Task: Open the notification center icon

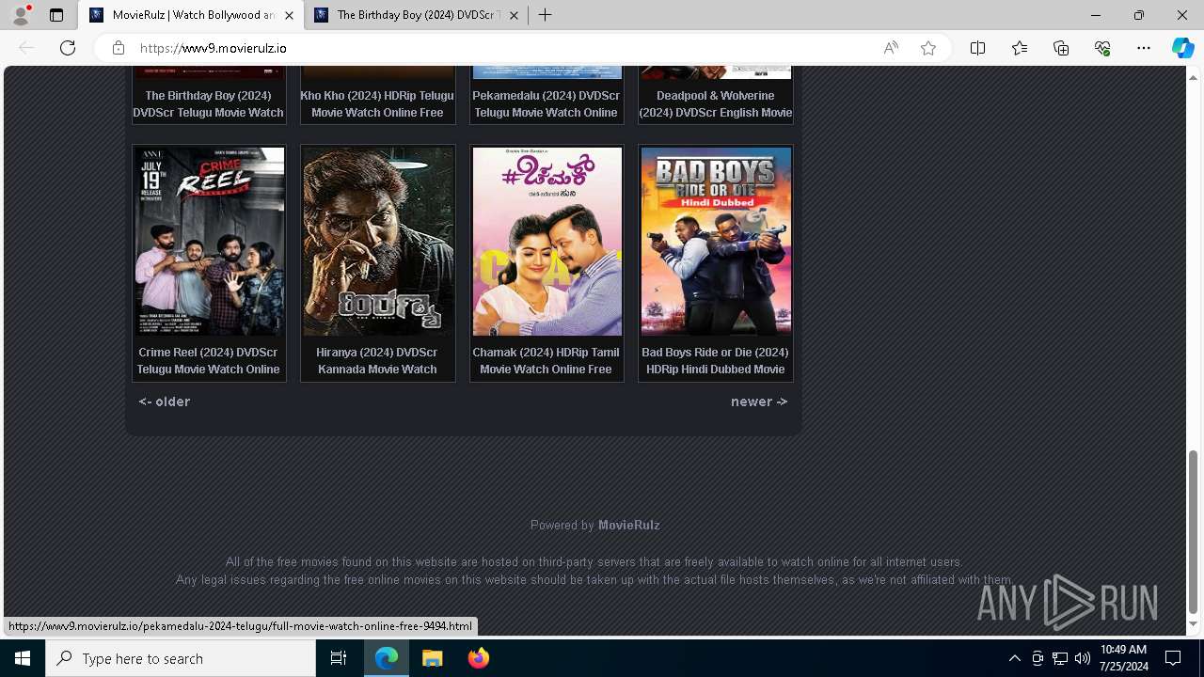Action: pyautogui.click(x=1173, y=658)
